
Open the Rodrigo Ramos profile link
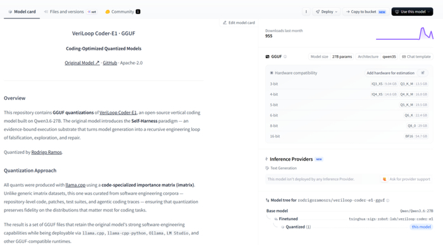pos(46,153)
